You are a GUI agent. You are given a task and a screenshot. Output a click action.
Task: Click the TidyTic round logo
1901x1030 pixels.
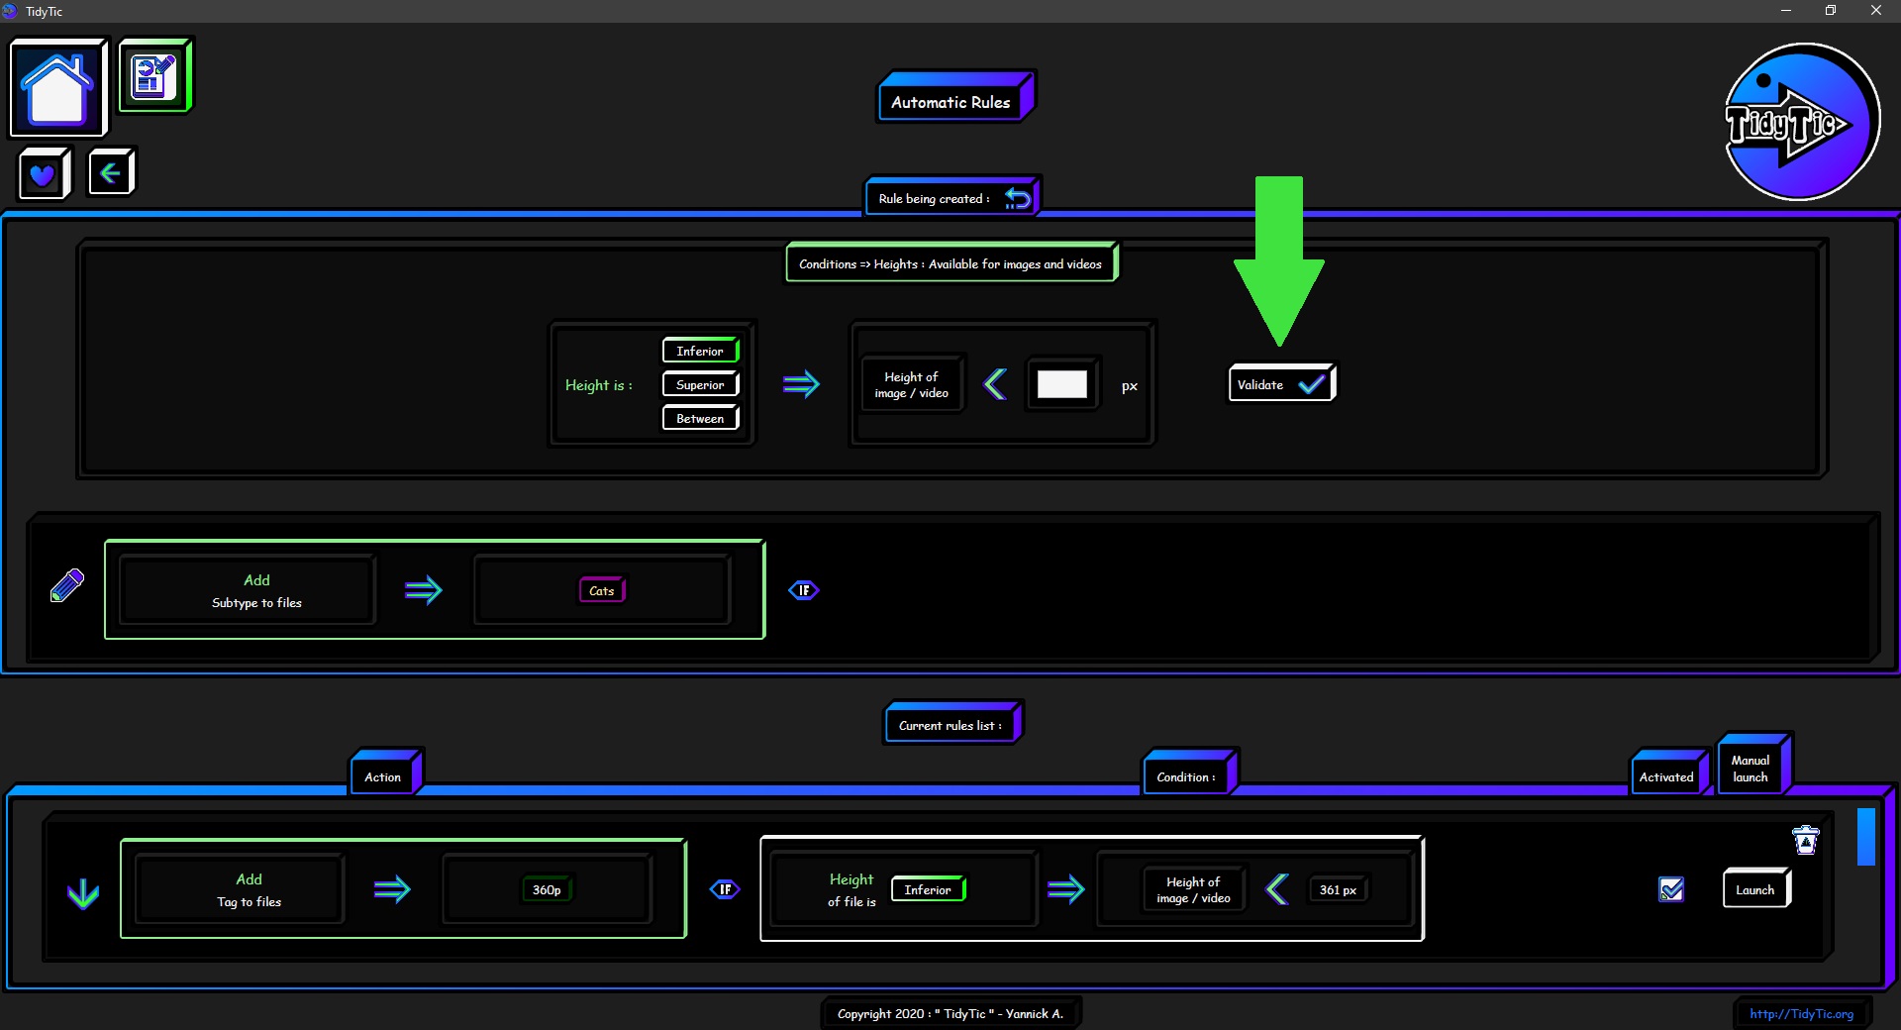[x=1801, y=122]
